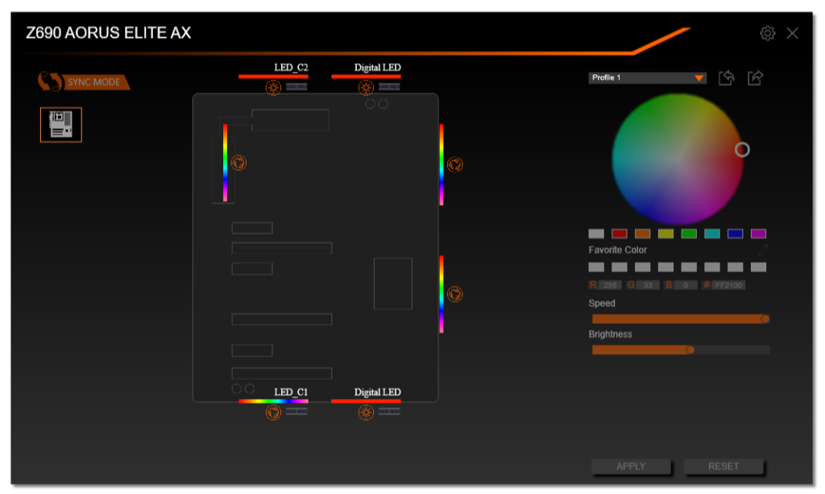
Task: Select the last Favorite Color slot
Action: pyautogui.click(x=758, y=268)
